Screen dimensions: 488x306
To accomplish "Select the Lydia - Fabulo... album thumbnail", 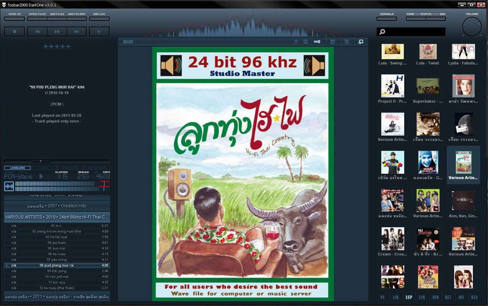I will point(463,51).
